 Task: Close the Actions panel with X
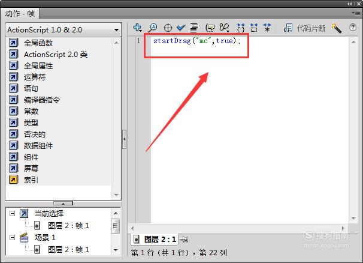click(358, 4)
